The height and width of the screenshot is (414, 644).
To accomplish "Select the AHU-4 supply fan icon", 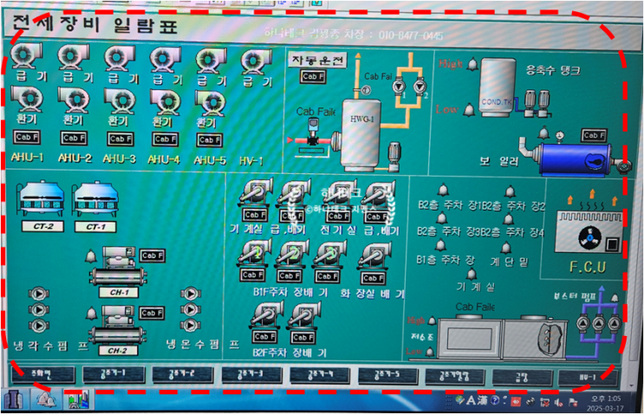I will point(165,60).
